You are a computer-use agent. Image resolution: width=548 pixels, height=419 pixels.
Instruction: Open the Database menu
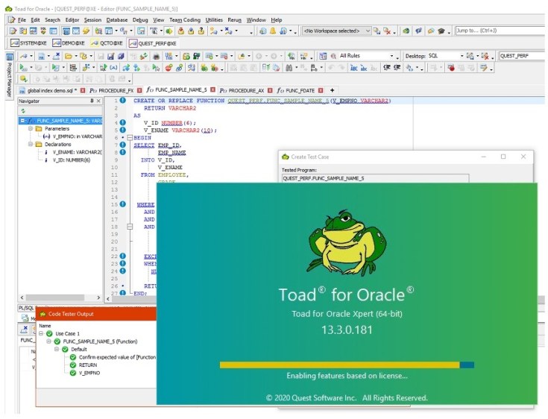point(117,20)
